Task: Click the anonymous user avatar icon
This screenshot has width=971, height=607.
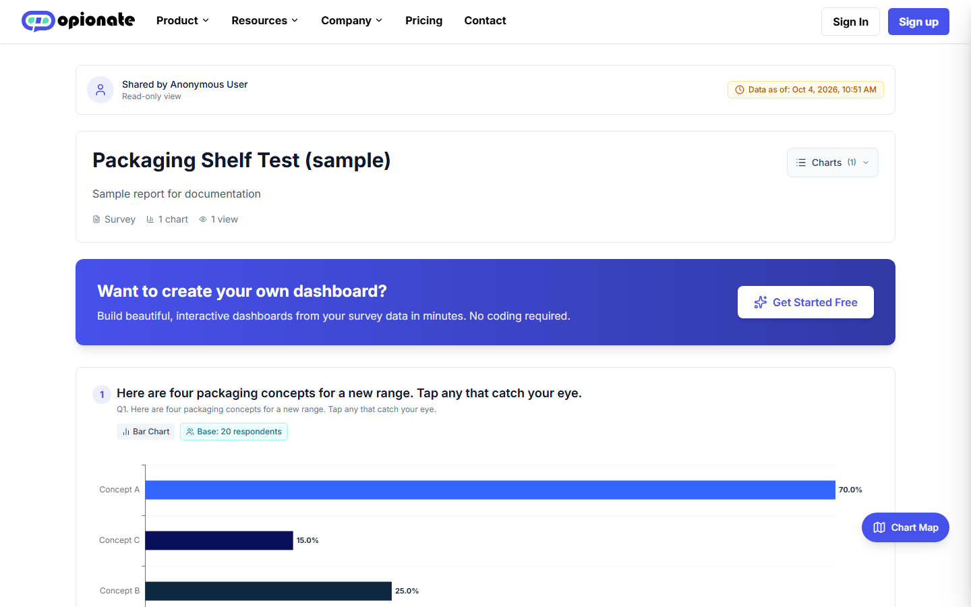Action: (x=100, y=90)
